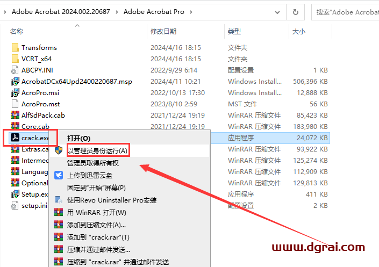The height and width of the screenshot is (267, 379).
Task: Select the AlfSdPack.cab archive icon
Action: (15, 115)
